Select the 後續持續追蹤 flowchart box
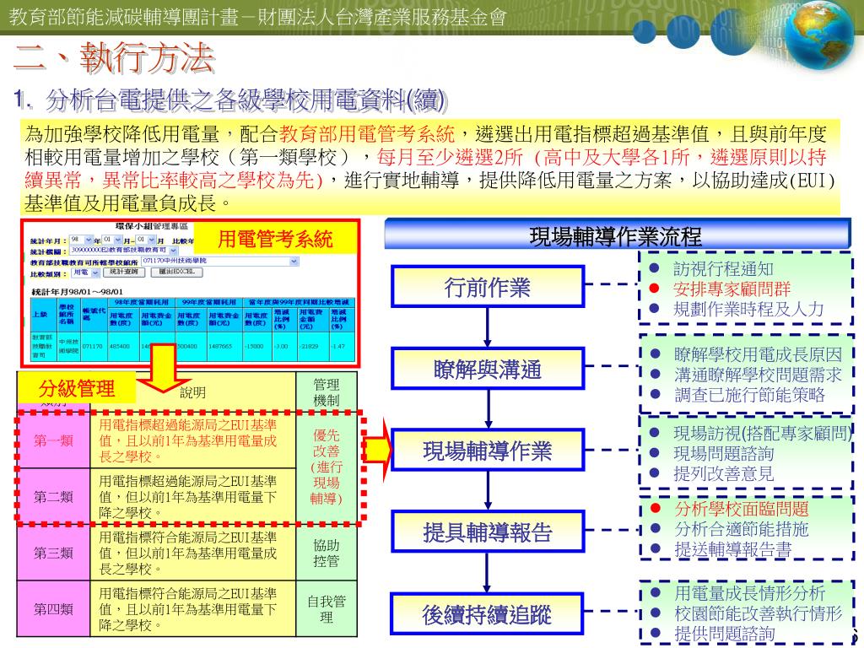Screen dimensions: 864x648 pos(488,613)
